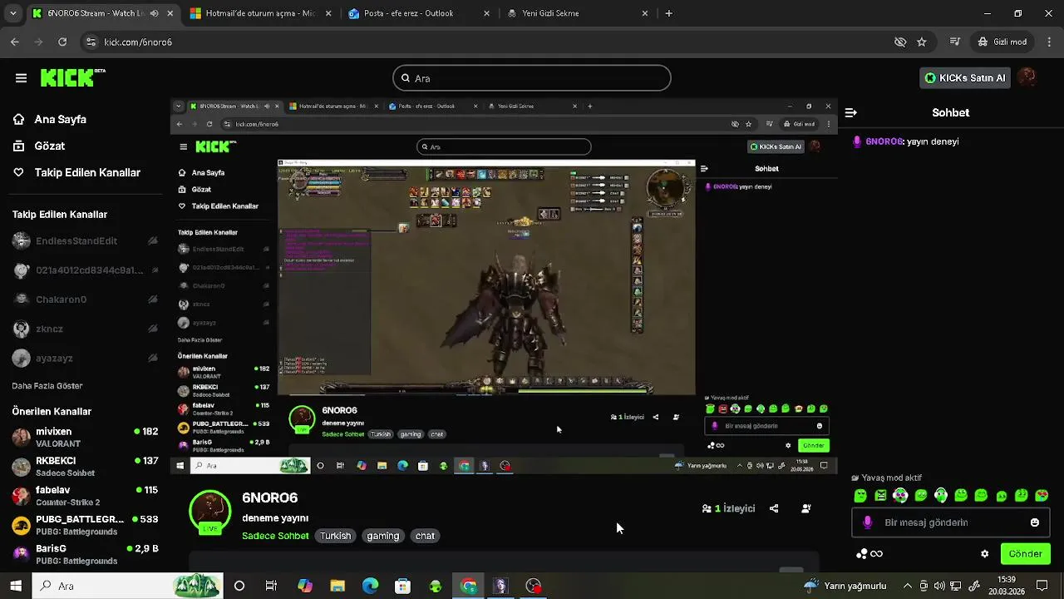Open the tab search dropdown arrow

pyautogui.click(x=12, y=13)
